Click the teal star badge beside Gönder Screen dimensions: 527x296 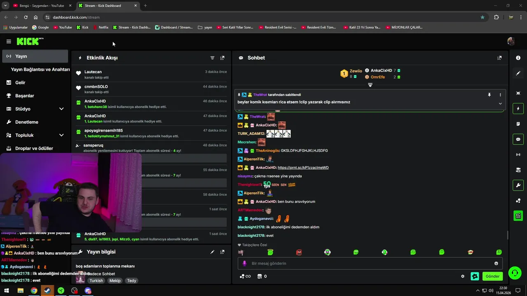475,276
